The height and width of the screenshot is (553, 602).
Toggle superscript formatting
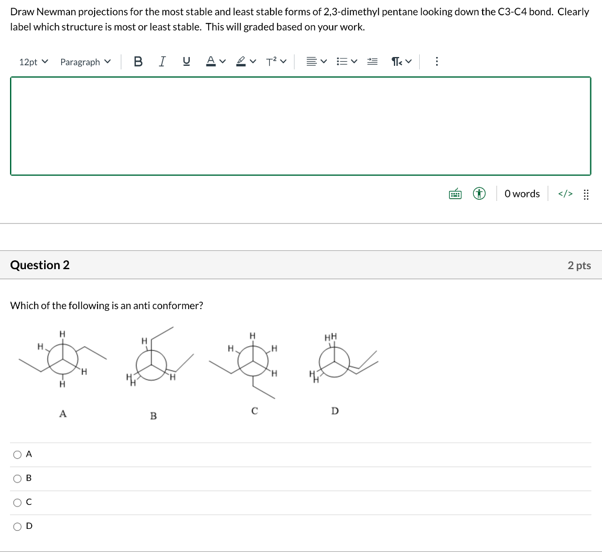[272, 61]
